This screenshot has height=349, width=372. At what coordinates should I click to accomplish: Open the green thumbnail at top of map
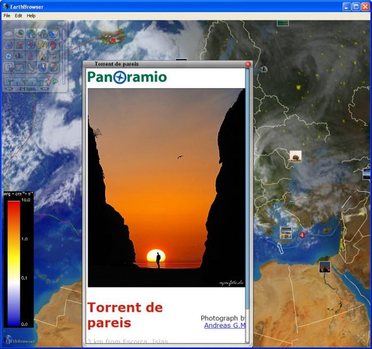click(283, 23)
